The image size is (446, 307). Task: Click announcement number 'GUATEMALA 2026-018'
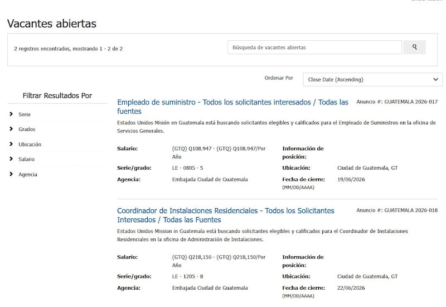[411, 210]
